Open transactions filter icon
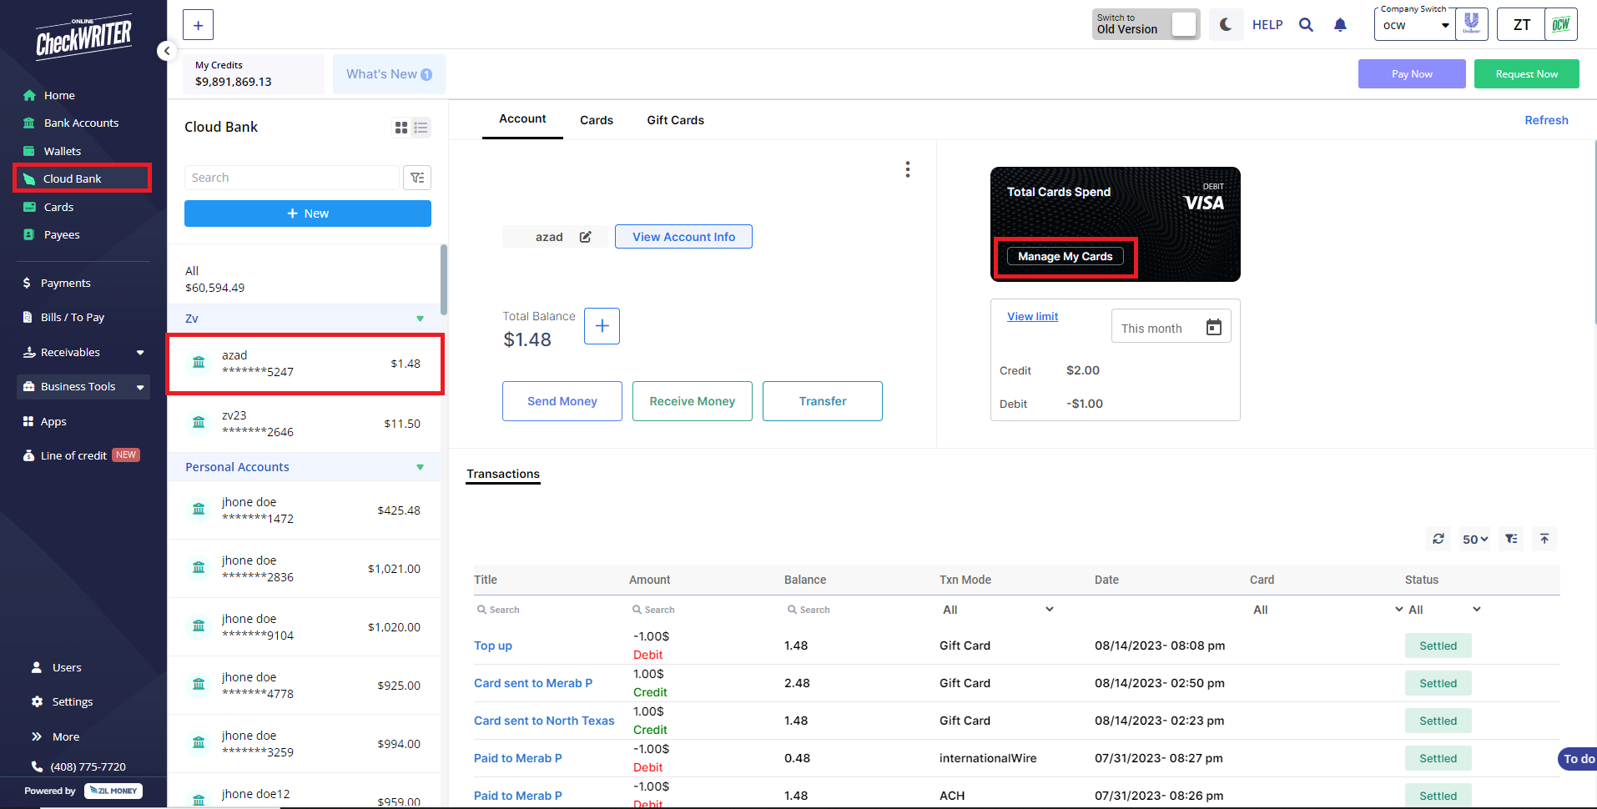 (1511, 539)
